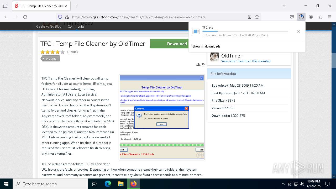
Task: Bookmark this page with star icon
Action: [257, 17]
